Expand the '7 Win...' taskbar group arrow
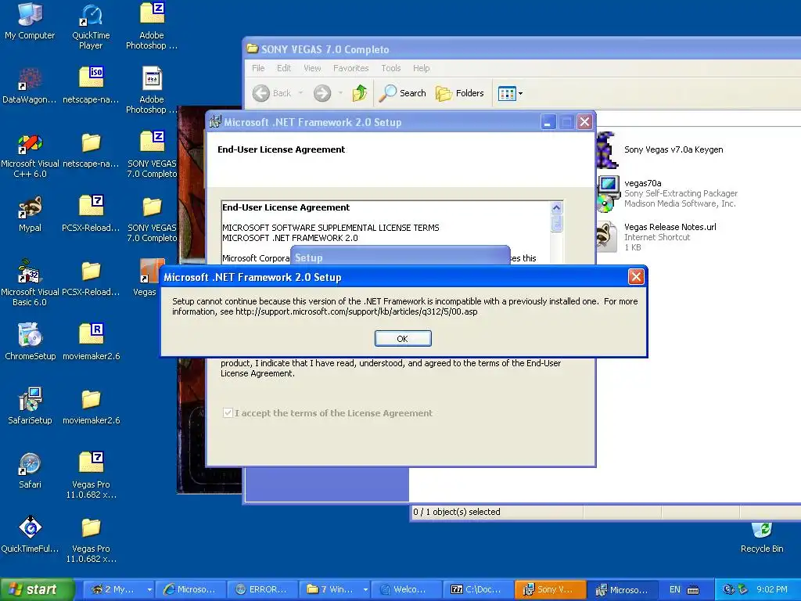Image resolution: width=801 pixels, height=601 pixels. (x=365, y=589)
